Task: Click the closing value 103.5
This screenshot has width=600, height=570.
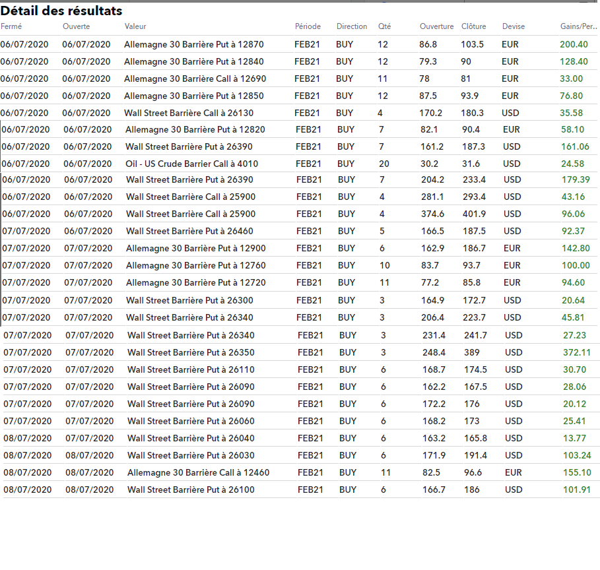Action: tap(472, 45)
